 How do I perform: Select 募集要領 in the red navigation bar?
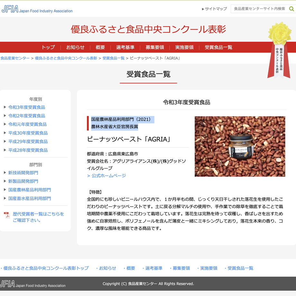pos(155,47)
